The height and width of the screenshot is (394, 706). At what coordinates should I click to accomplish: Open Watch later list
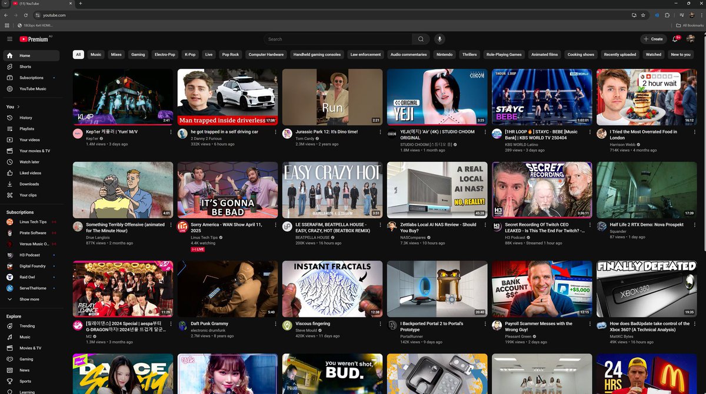click(x=31, y=162)
